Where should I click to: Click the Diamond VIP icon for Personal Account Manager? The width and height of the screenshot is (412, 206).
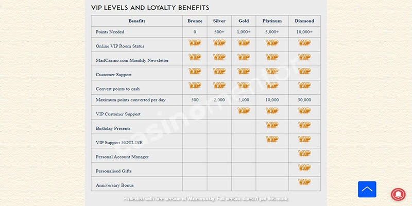click(x=304, y=153)
